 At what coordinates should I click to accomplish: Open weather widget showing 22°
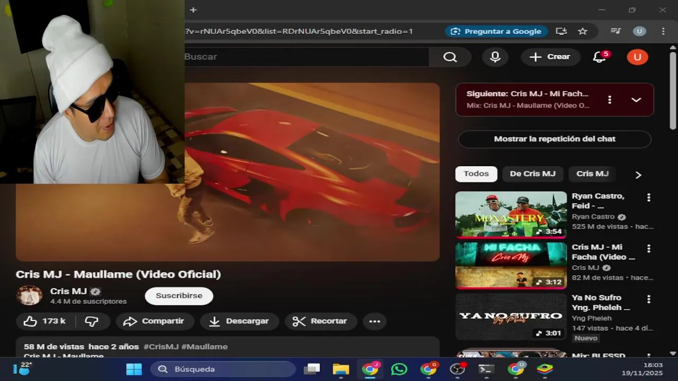pyautogui.click(x=23, y=368)
